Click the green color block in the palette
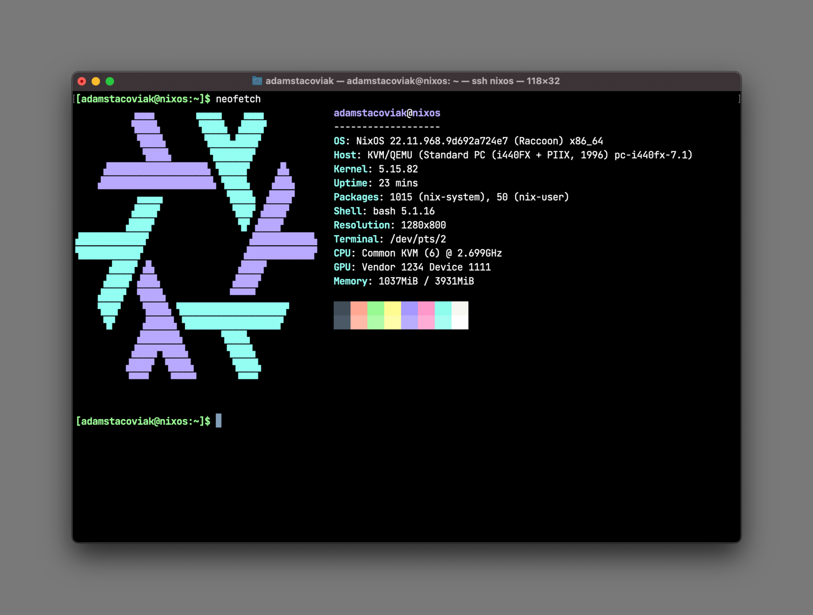The height and width of the screenshot is (615, 813). point(376,316)
